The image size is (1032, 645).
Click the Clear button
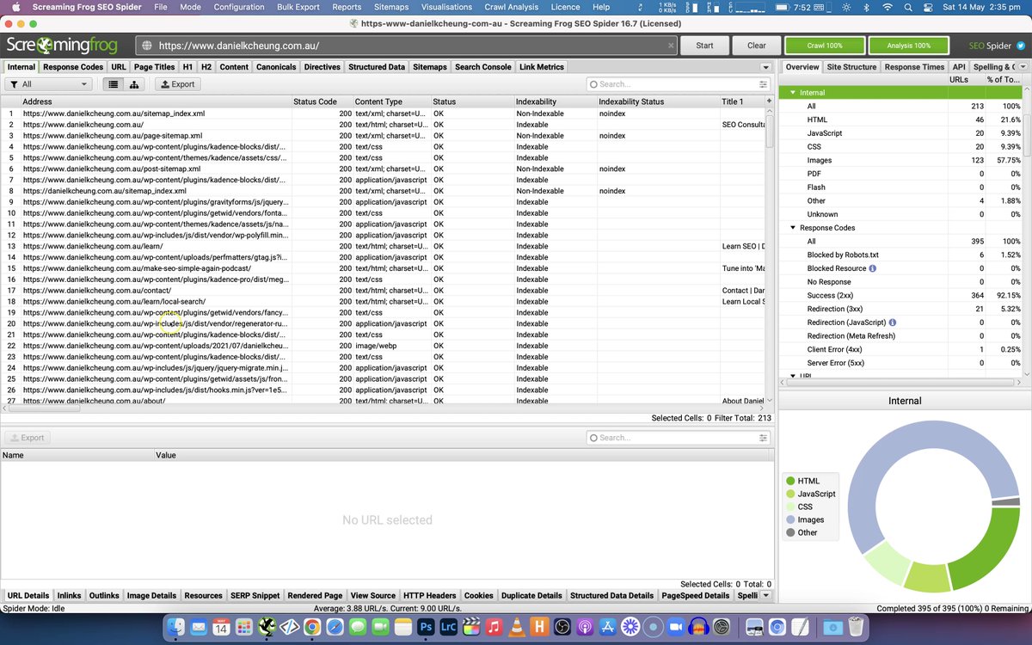click(757, 46)
